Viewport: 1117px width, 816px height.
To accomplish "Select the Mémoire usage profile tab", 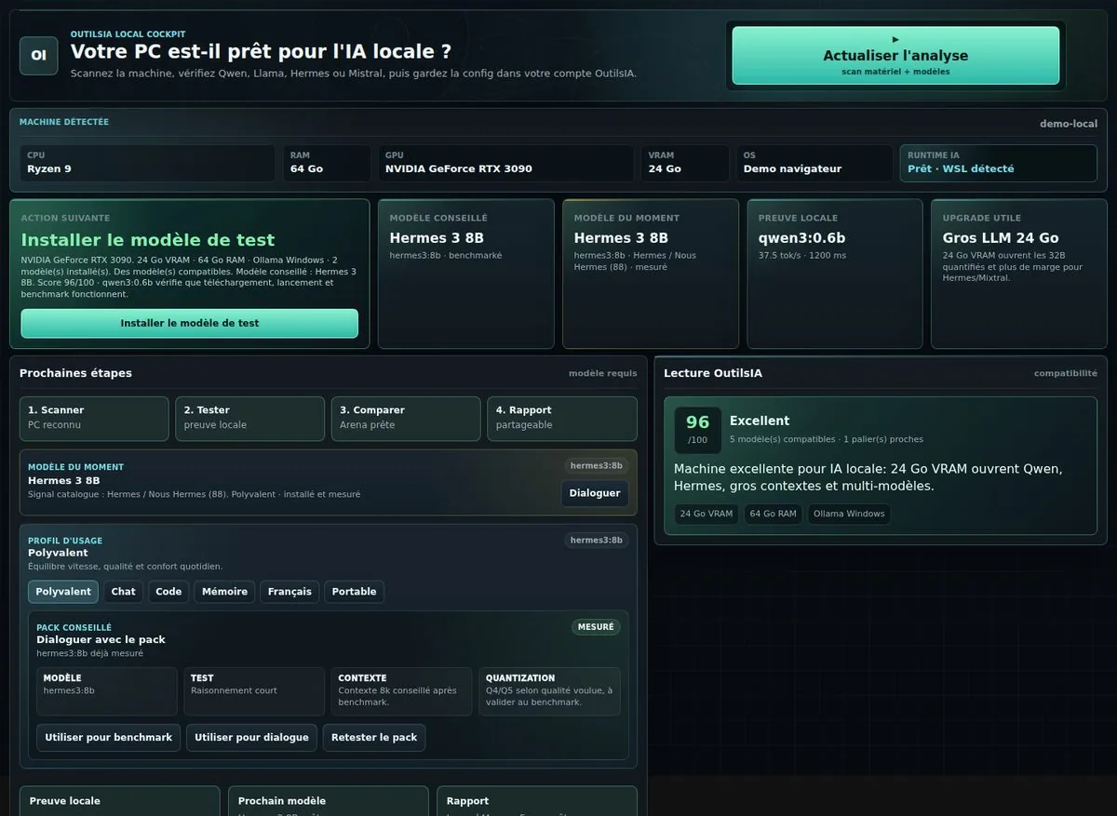I will click(x=224, y=592).
